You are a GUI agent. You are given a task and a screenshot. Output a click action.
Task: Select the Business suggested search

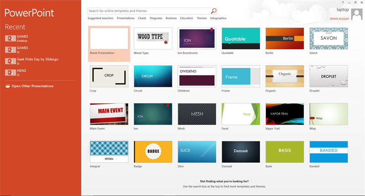point(171,18)
